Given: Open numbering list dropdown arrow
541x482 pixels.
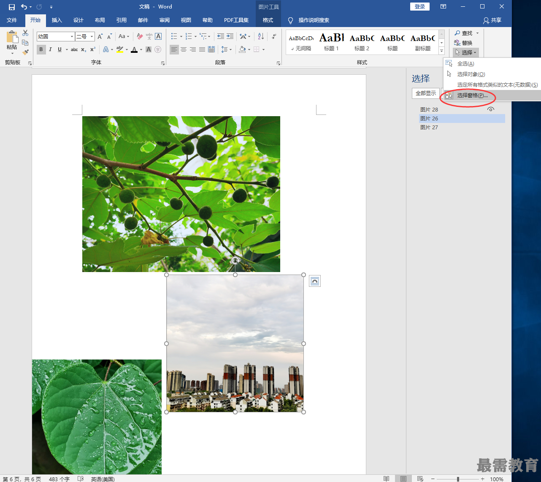Looking at the screenshot, I should tap(195, 37).
